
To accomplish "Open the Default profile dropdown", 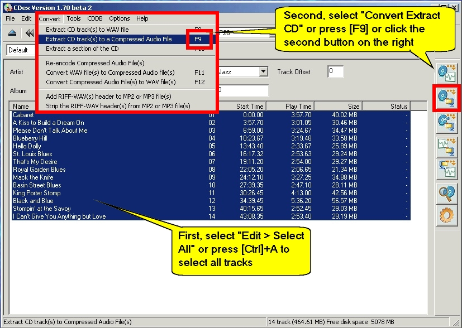I will pyautogui.click(x=21, y=50).
